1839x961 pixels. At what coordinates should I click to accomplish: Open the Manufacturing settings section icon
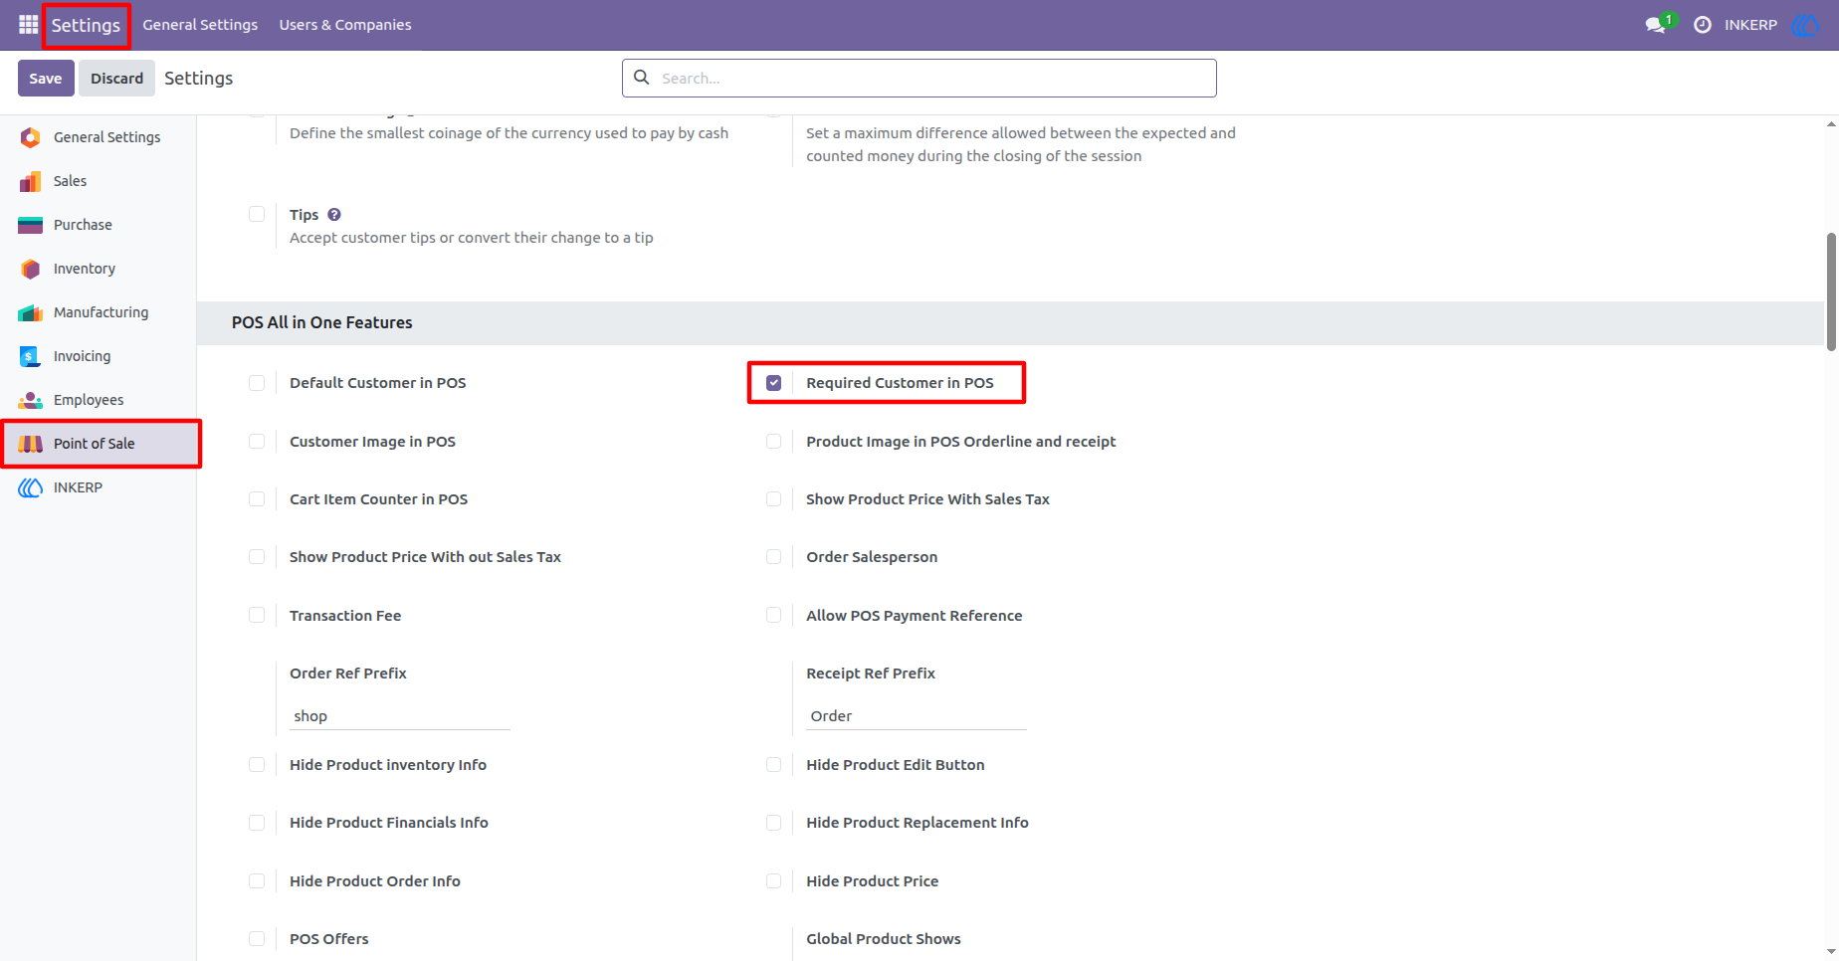point(31,312)
